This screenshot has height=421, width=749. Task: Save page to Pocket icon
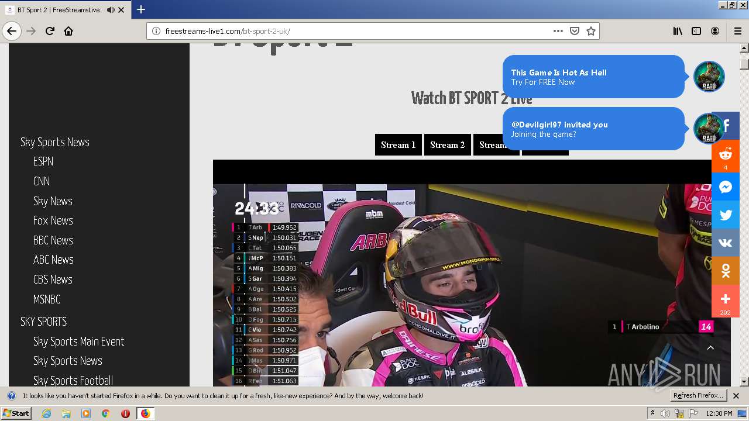click(575, 31)
